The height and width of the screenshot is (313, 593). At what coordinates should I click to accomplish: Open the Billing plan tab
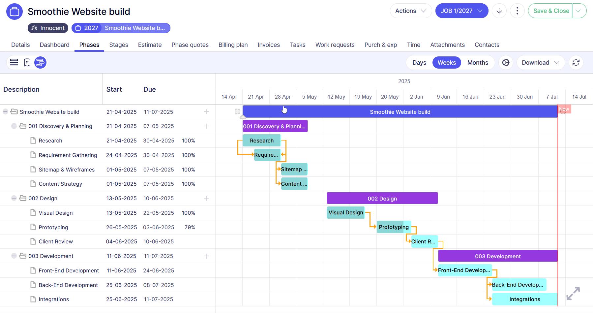pos(233,45)
